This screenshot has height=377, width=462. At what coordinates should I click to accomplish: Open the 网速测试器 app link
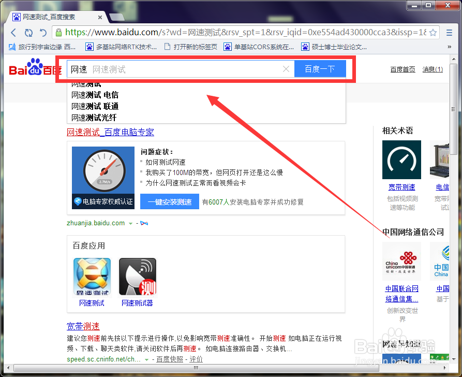[x=137, y=303]
